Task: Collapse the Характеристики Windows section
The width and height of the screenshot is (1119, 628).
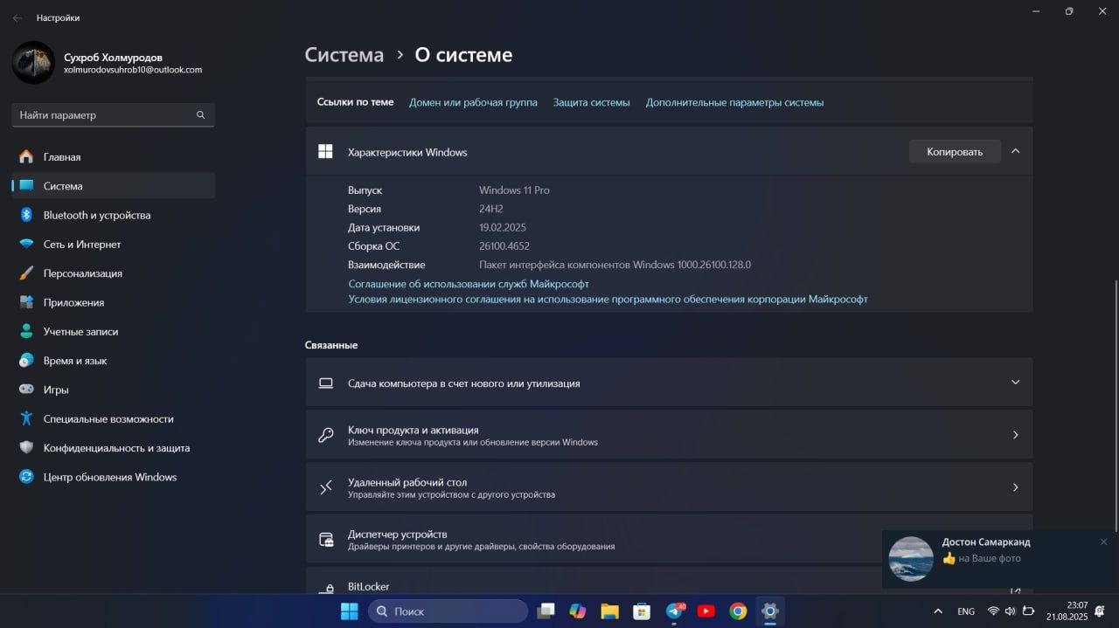Action: (x=1015, y=151)
